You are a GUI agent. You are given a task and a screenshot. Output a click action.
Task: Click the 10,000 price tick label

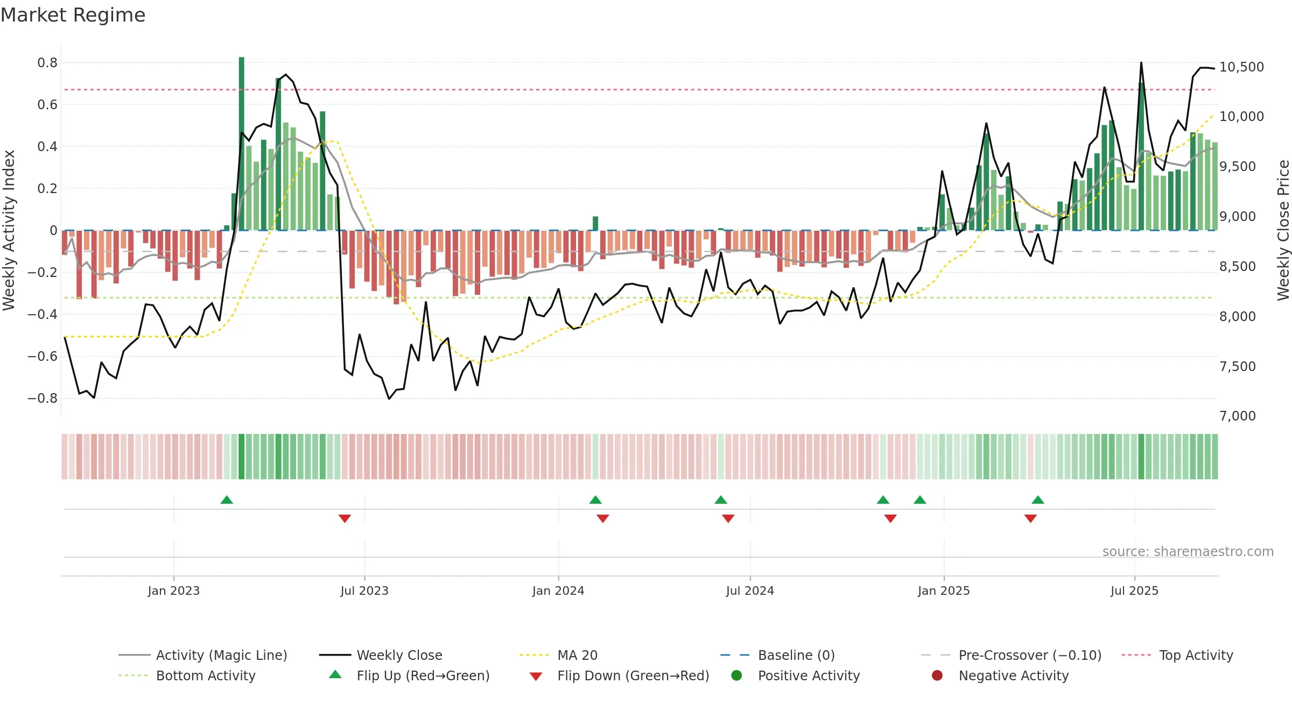pyautogui.click(x=1241, y=116)
